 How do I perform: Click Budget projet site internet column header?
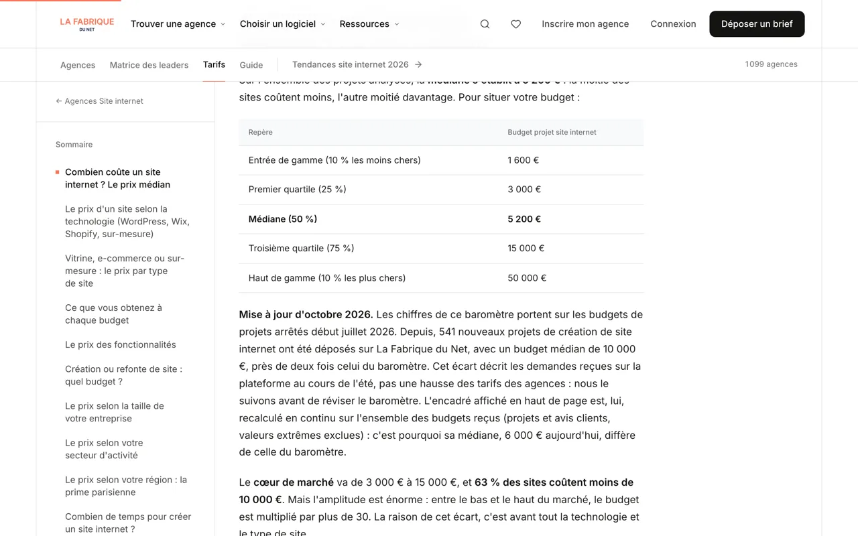click(x=552, y=132)
